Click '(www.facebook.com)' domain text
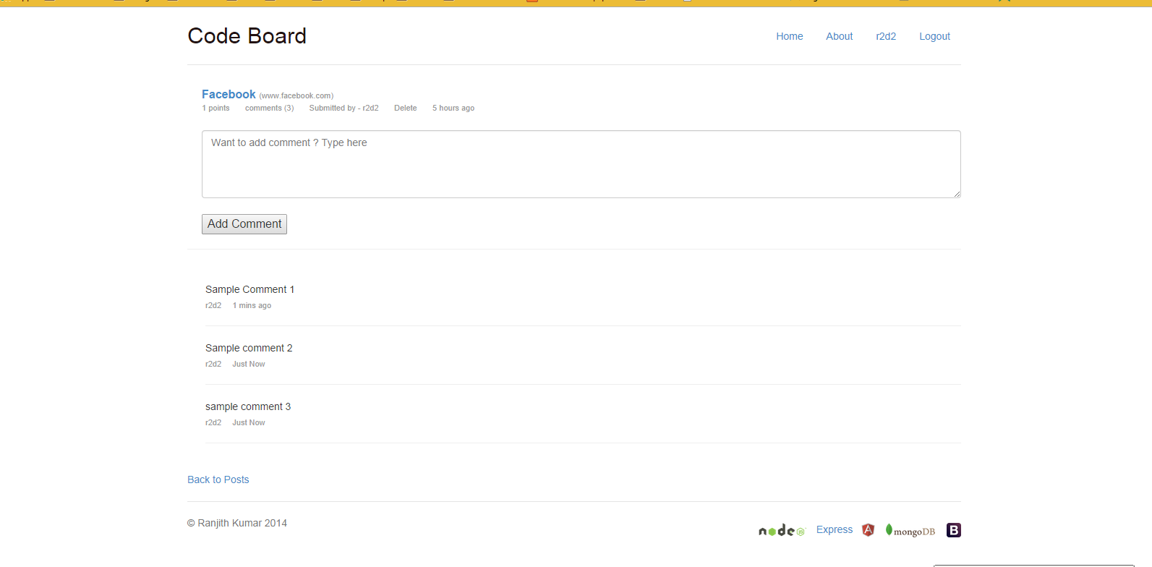The width and height of the screenshot is (1152, 567). pos(296,95)
